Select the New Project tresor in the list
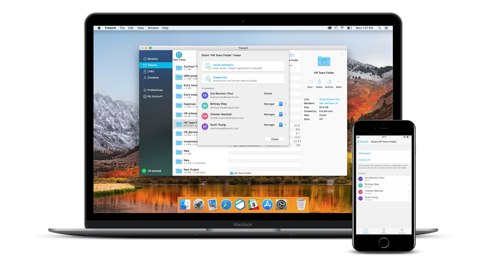Screen dimensions: 487x260 click(201, 171)
